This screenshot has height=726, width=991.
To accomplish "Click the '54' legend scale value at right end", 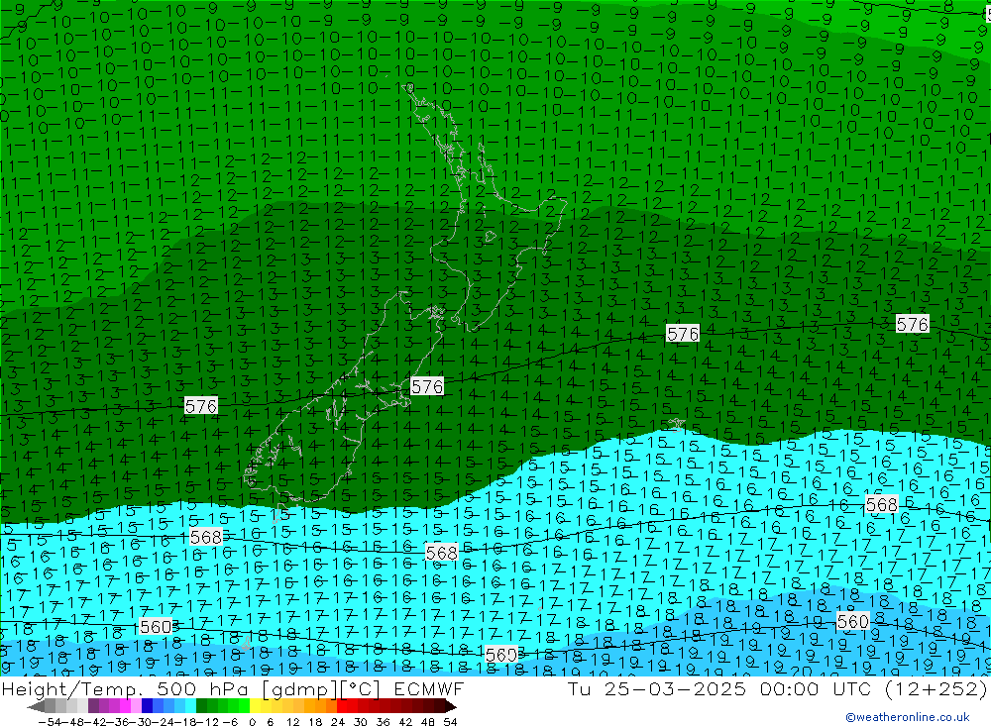I will point(450,721).
